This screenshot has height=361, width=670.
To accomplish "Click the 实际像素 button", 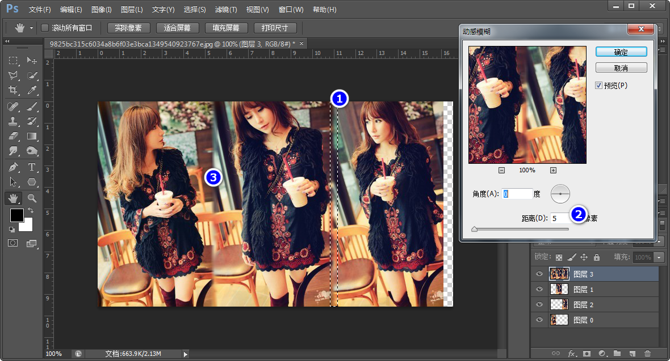I will pos(128,28).
